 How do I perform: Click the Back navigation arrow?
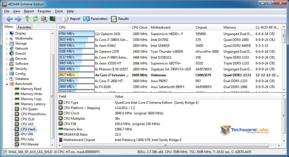10,19
